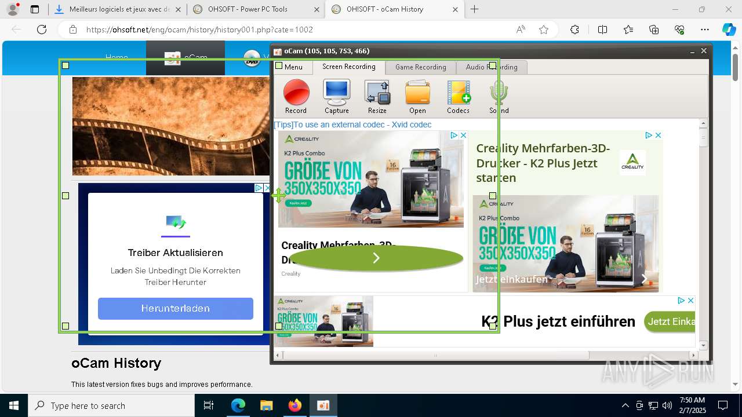
Task: Close the Treiber Aktualisieren ad on the webpage
Action: point(267,188)
